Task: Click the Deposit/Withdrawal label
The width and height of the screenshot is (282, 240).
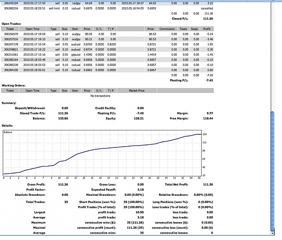Action: click(x=30, y=108)
